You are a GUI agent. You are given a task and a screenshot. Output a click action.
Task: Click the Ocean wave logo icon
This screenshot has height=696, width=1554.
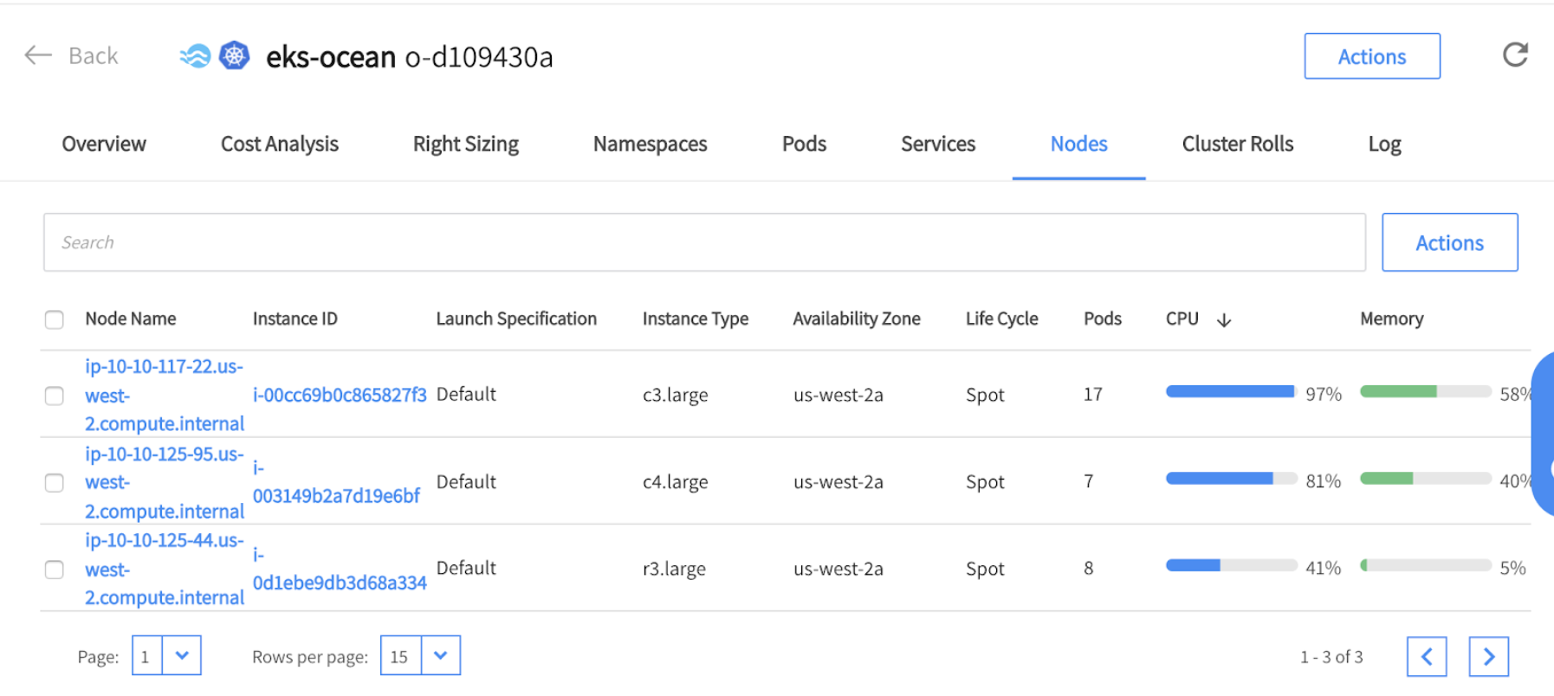click(196, 56)
